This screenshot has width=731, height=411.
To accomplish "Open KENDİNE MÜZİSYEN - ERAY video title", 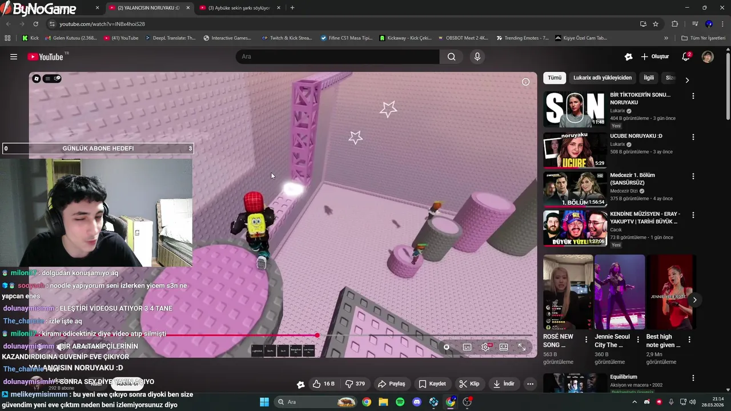I will pos(645,217).
